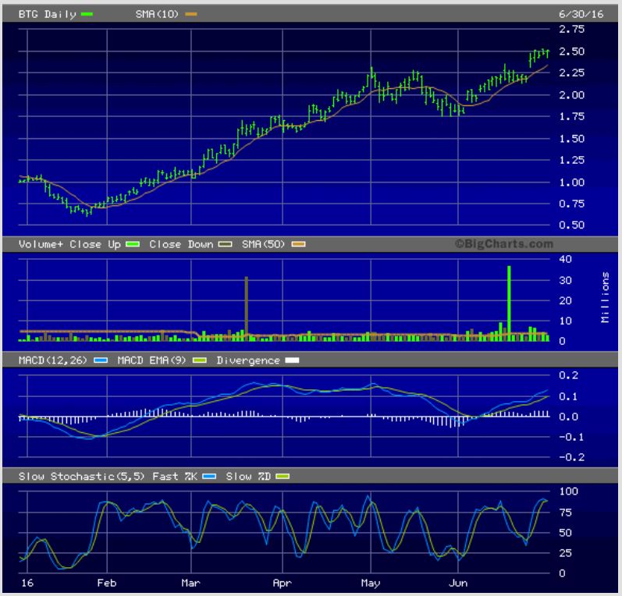Click the 'Slow %D' legend label
This screenshot has width=622, height=596.
(248, 476)
